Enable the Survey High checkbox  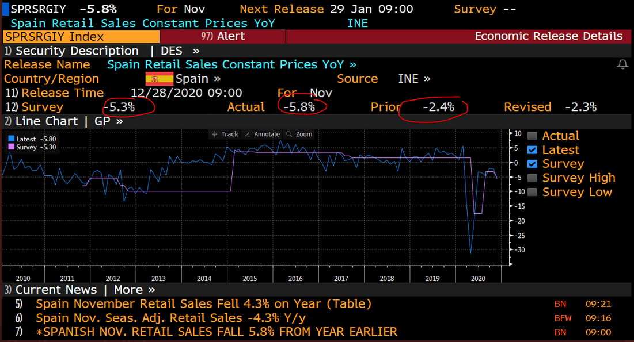tap(532, 178)
